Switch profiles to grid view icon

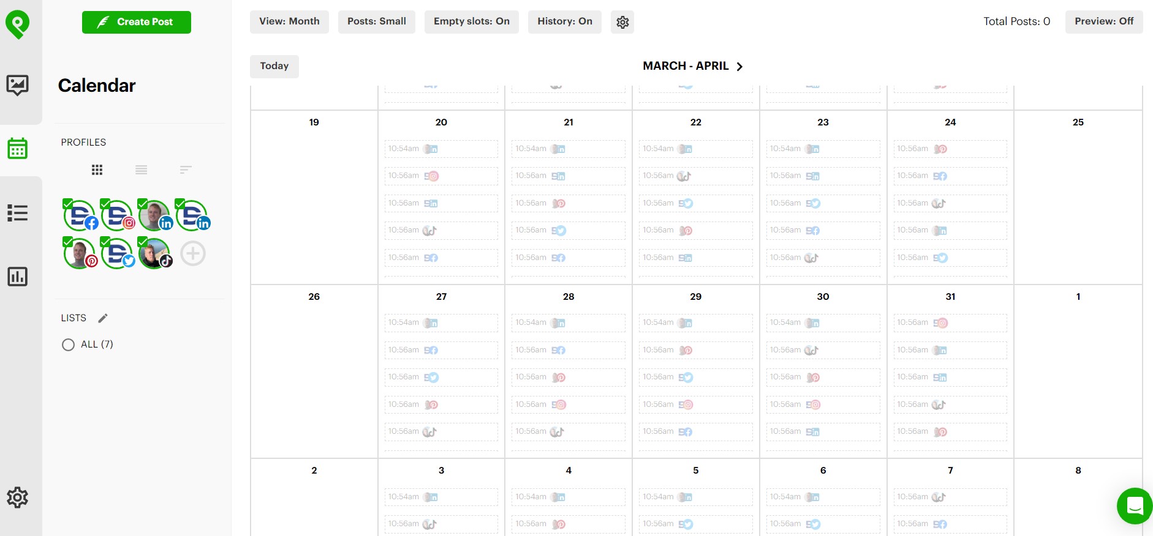click(x=97, y=170)
